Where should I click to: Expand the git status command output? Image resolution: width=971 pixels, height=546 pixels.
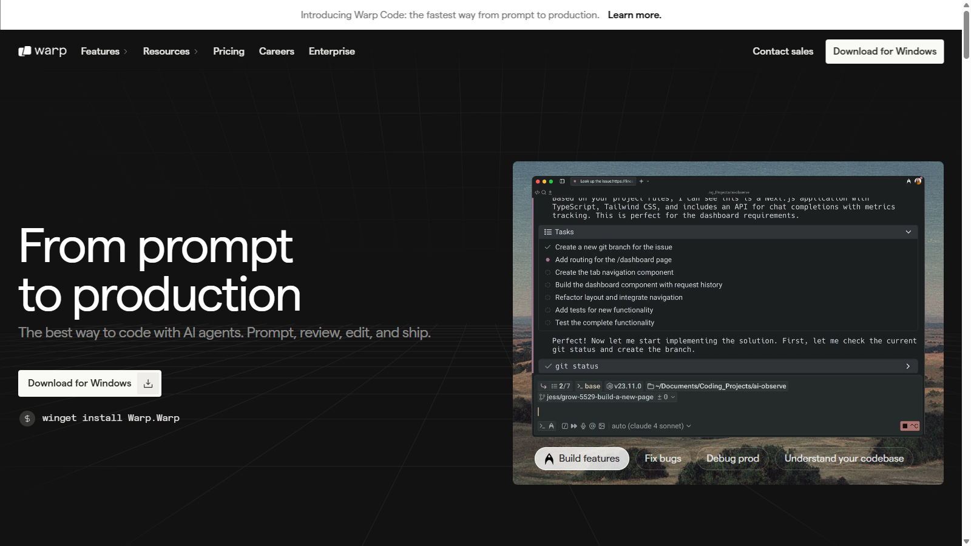tap(907, 366)
